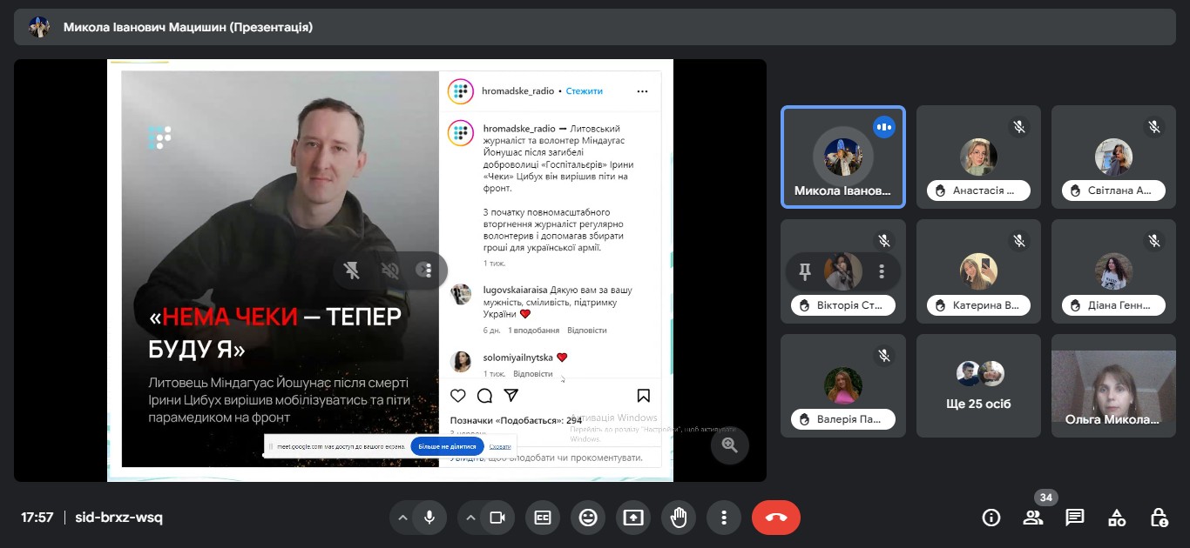Toggle the microphone on or off

pos(429,518)
